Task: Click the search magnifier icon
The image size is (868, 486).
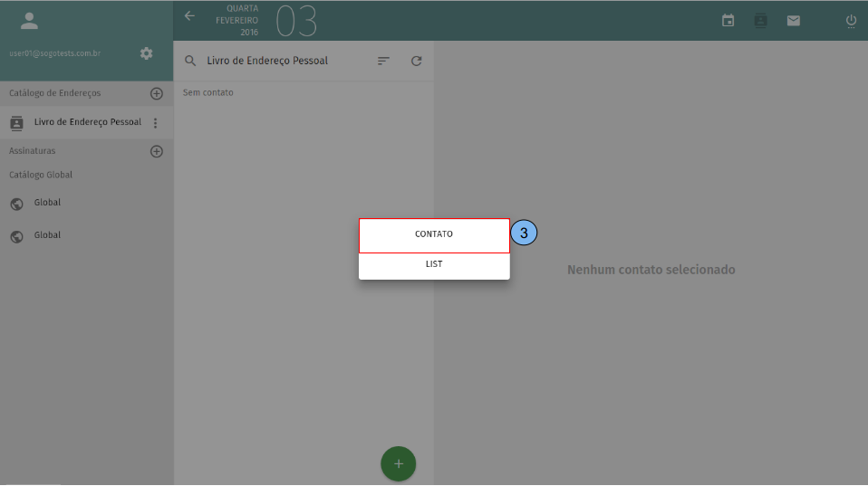Action: (x=190, y=61)
